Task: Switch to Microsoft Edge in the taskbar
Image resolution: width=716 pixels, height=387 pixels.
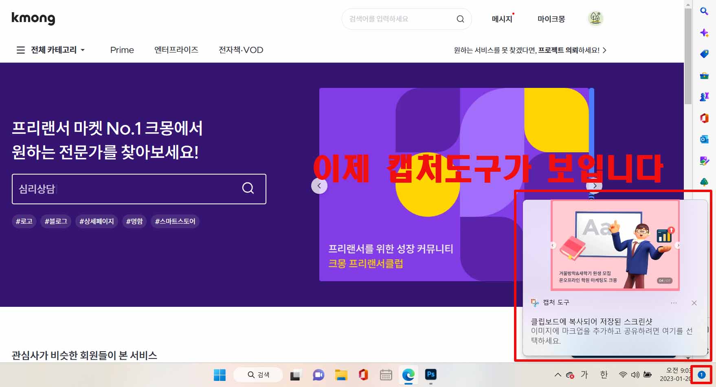Action: tap(408, 375)
